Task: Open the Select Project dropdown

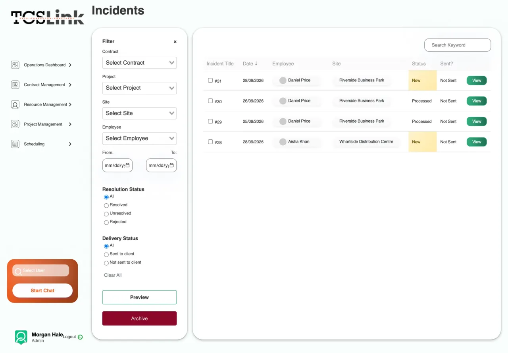Action: coord(139,88)
